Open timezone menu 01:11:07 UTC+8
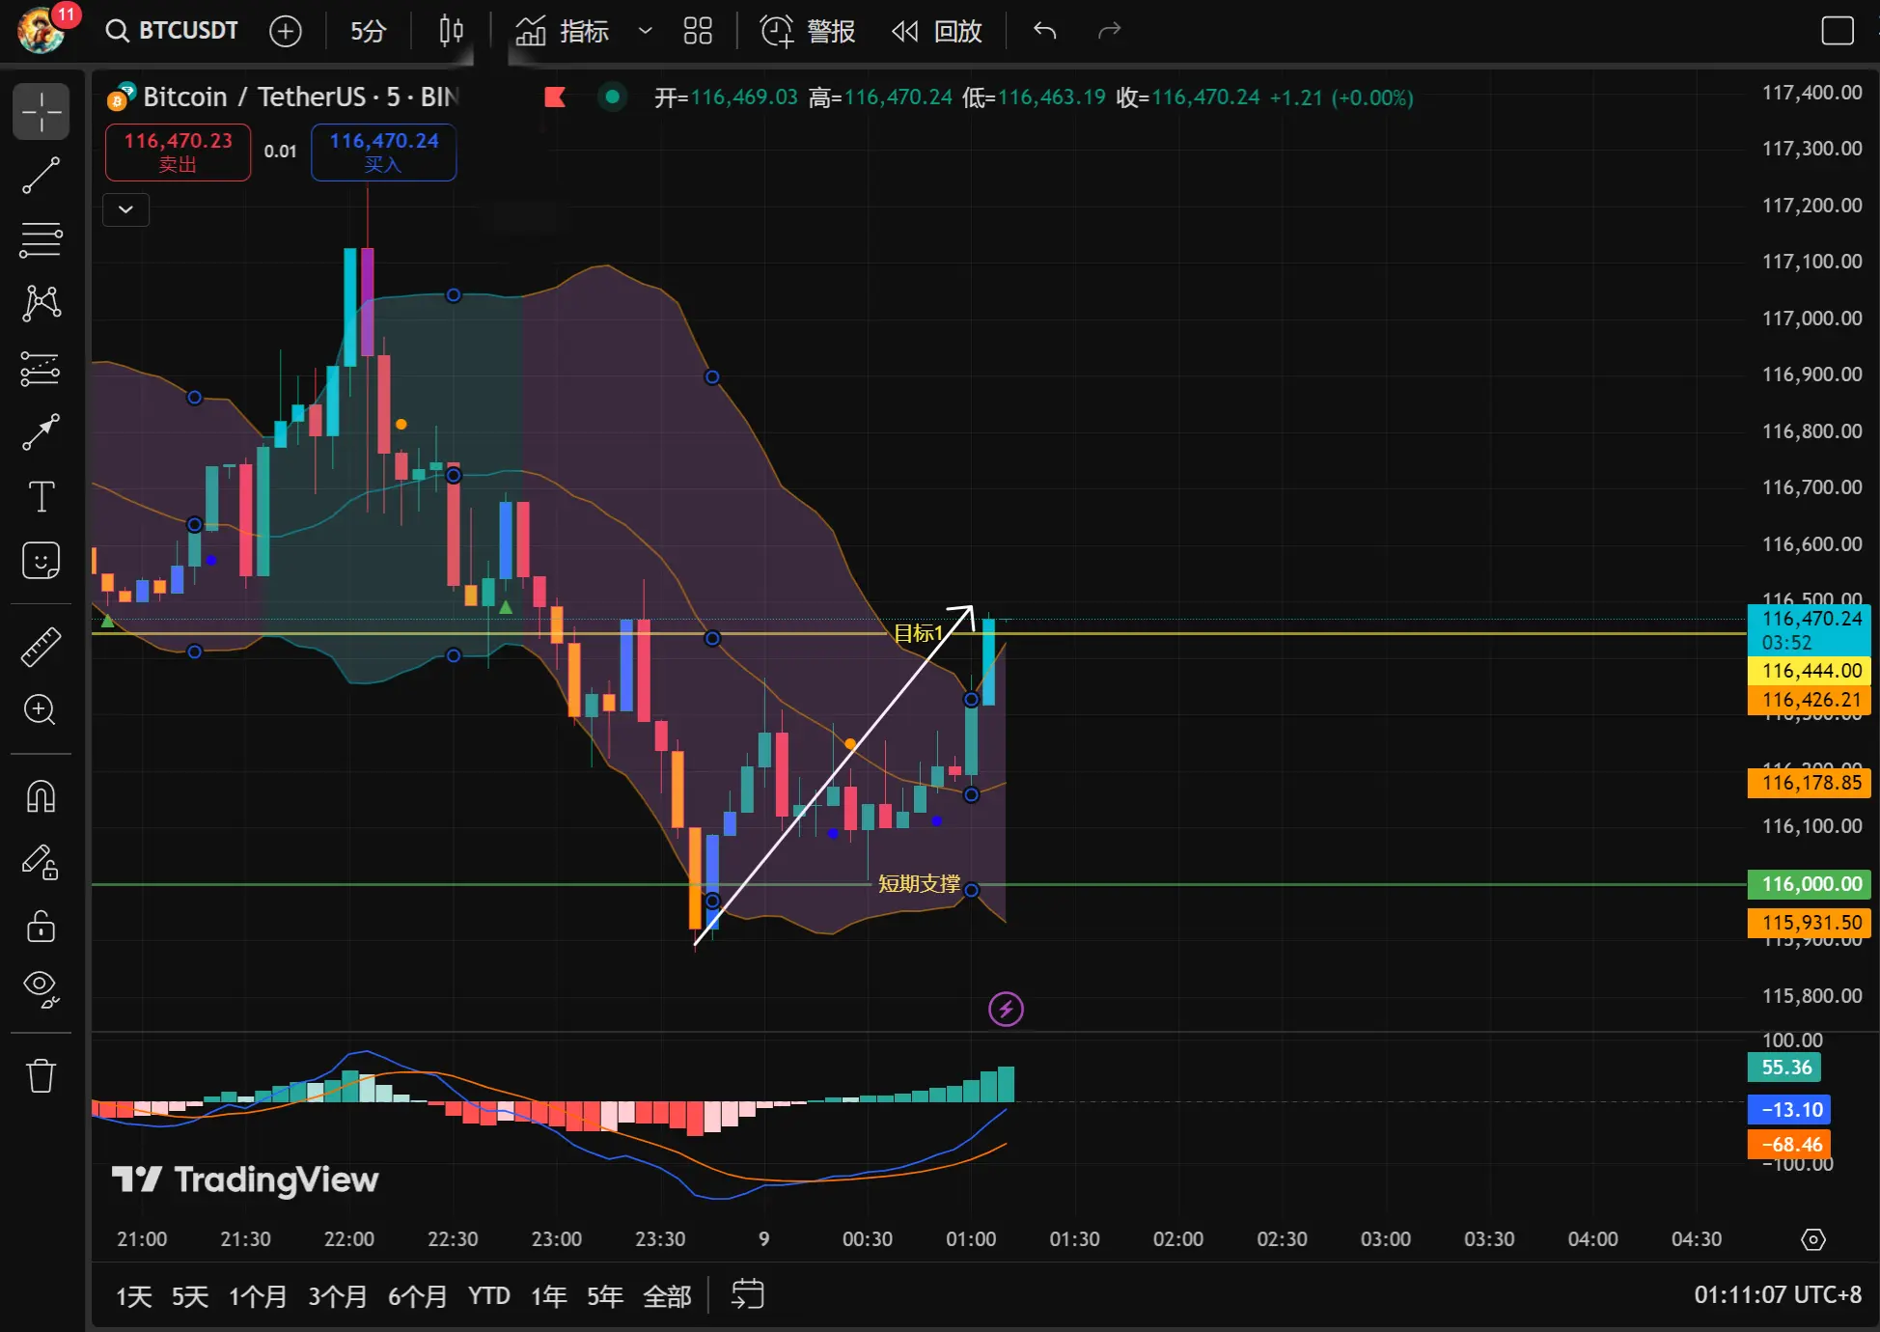Screen dimensions: 1880x1332 click(1778, 1295)
